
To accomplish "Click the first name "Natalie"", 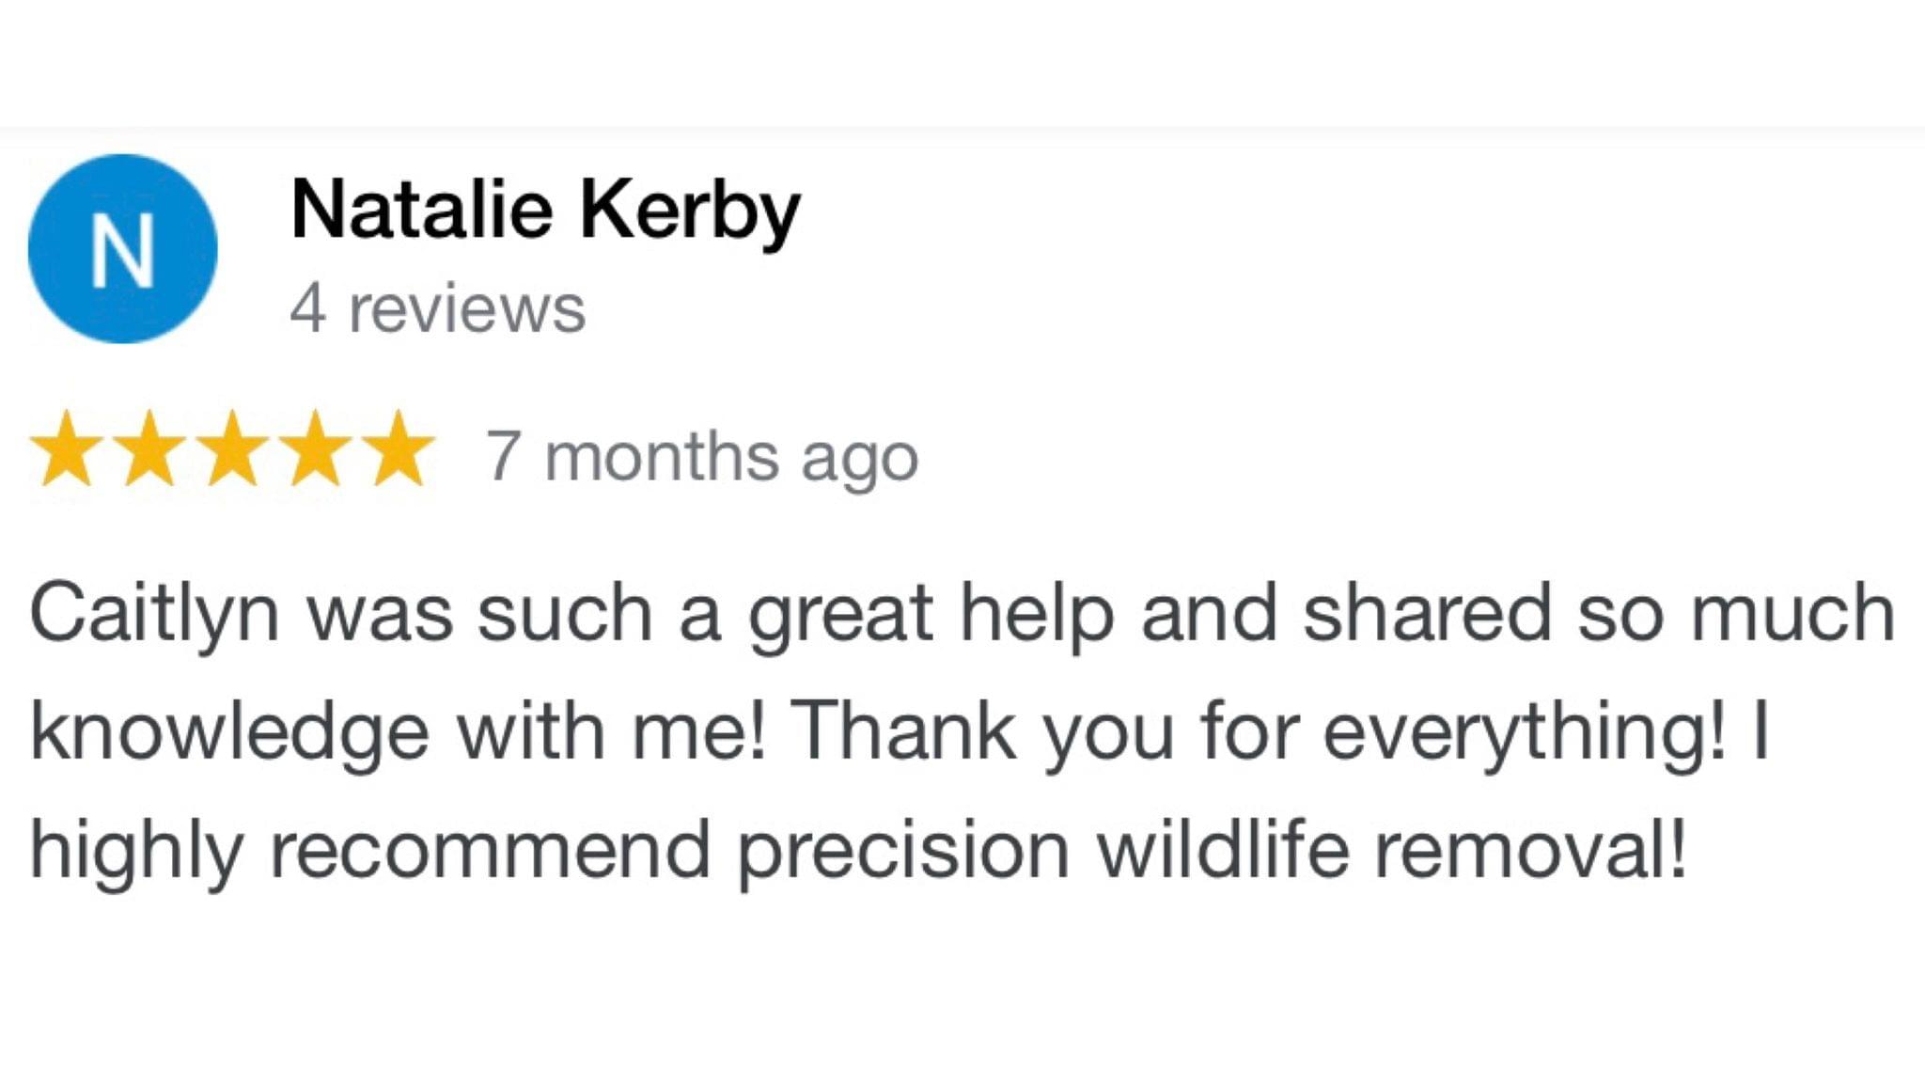I will (x=421, y=209).
